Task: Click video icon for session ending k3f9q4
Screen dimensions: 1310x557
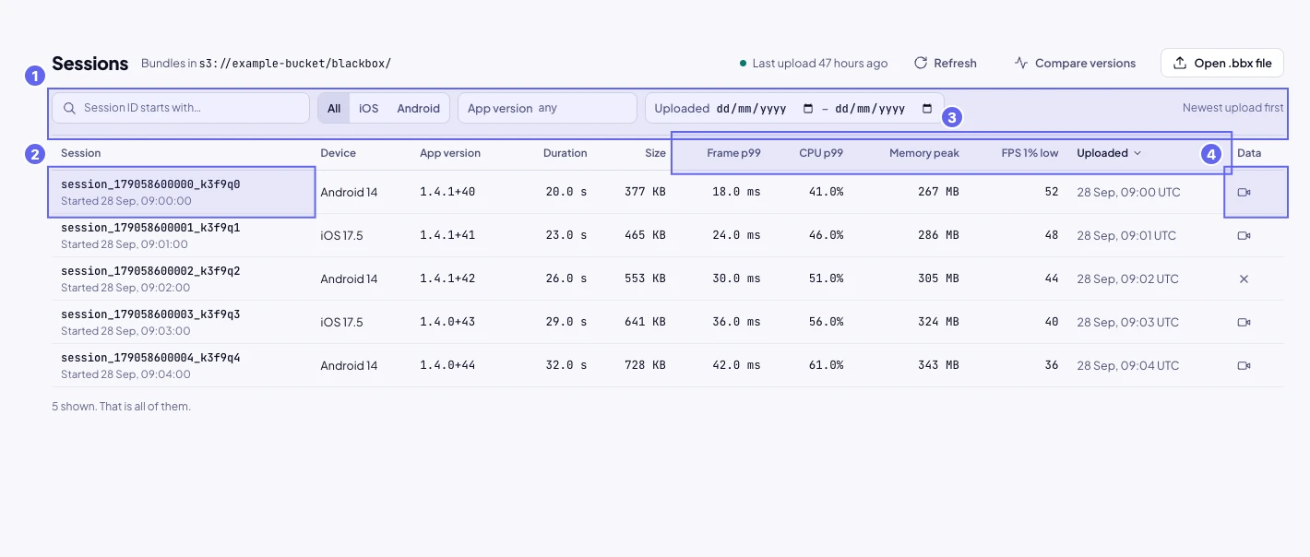Action: (1244, 365)
